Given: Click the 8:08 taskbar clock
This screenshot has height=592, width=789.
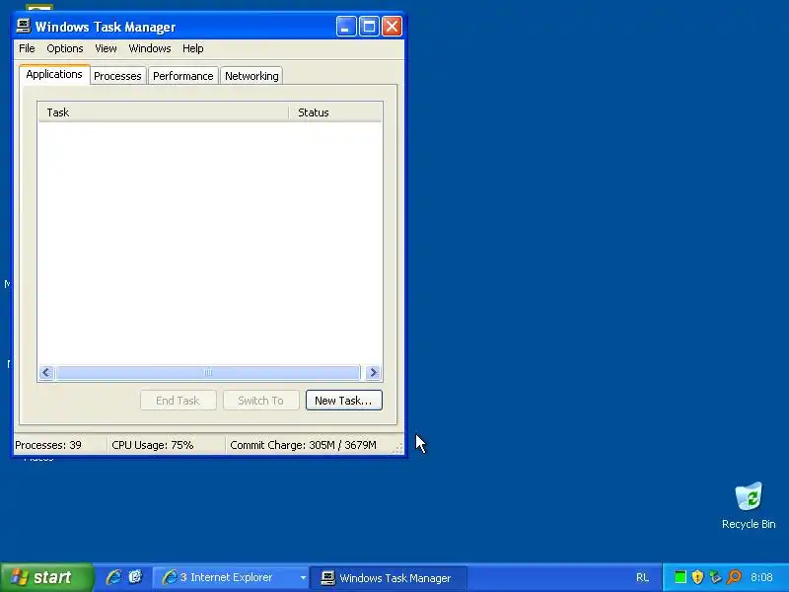Looking at the screenshot, I should pos(761,577).
